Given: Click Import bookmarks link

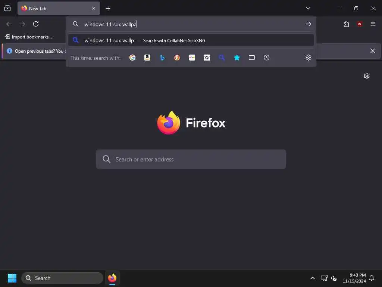Looking at the screenshot, I should [28, 37].
